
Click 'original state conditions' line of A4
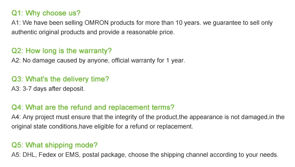coord(102,127)
